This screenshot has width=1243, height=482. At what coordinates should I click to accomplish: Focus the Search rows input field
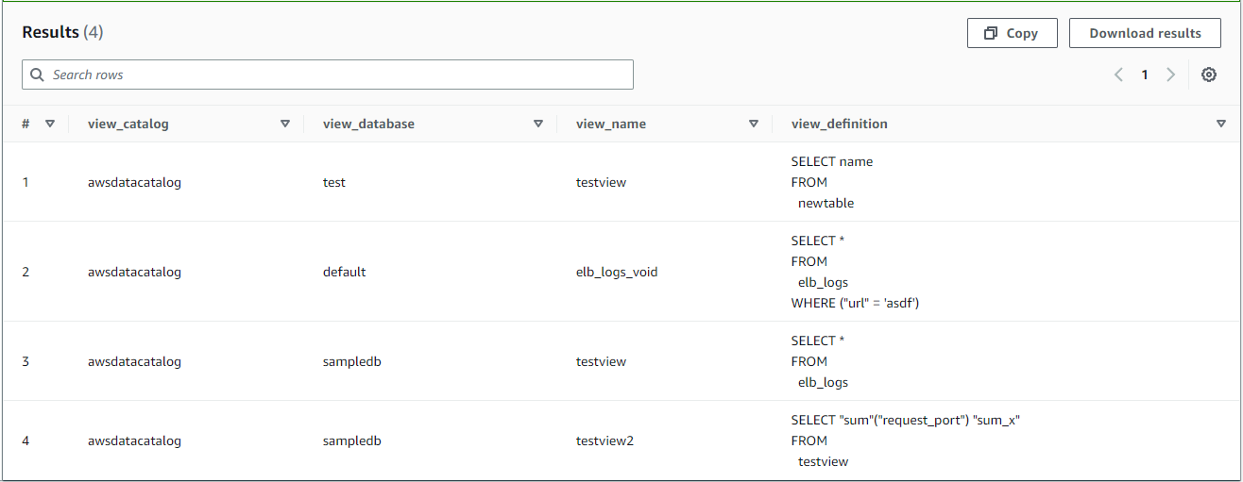pos(331,75)
